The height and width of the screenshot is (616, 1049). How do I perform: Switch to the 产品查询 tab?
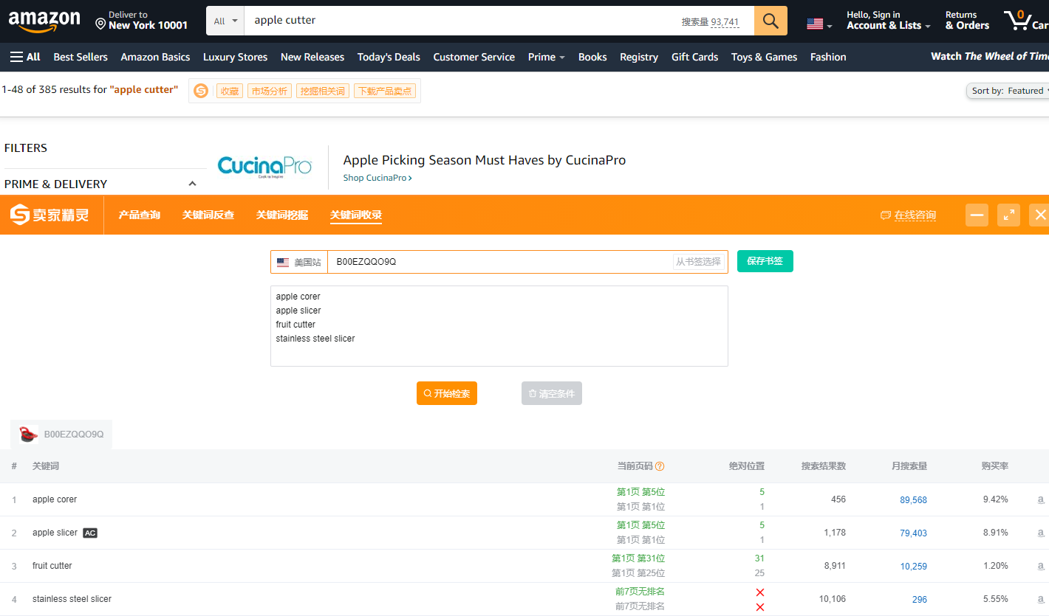click(x=140, y=215)
